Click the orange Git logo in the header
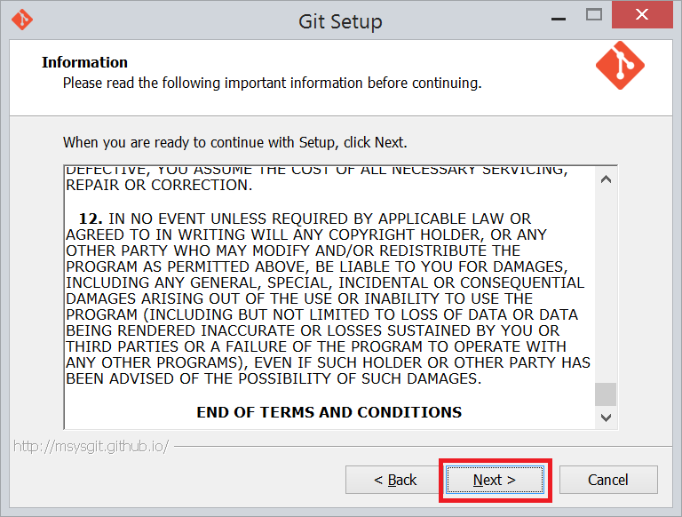 619,67
